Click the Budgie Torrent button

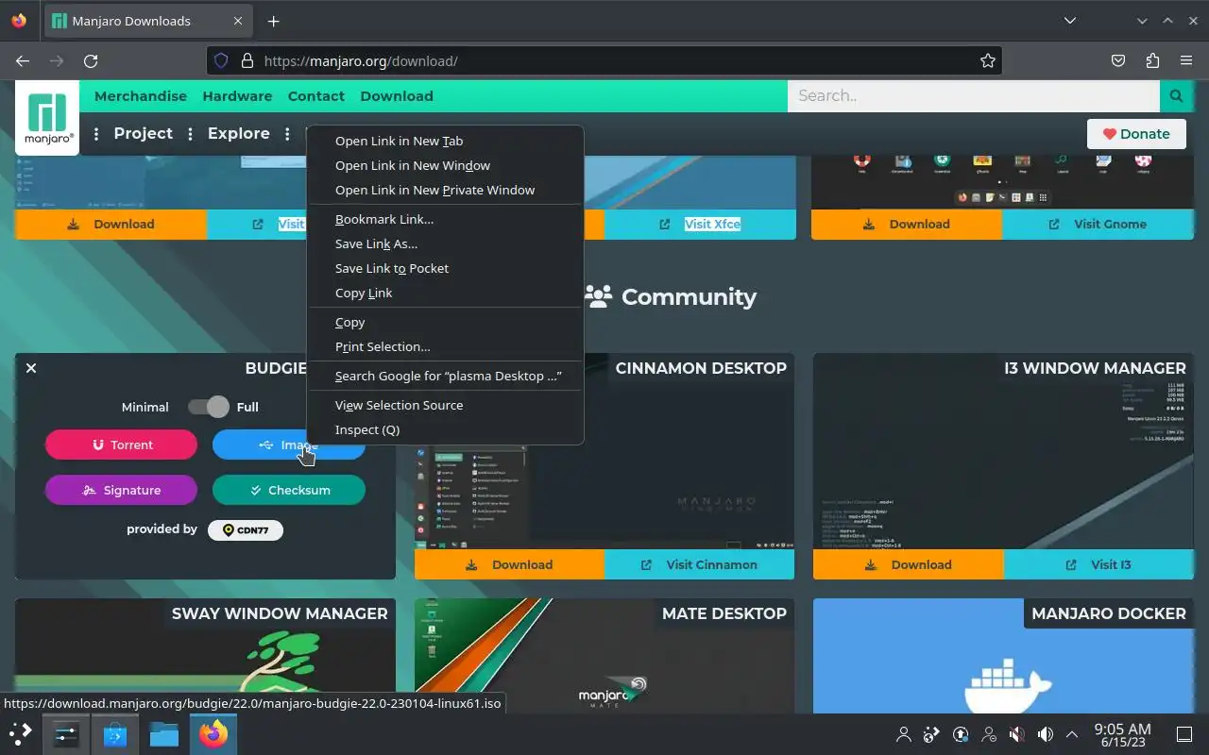(121, 445)
